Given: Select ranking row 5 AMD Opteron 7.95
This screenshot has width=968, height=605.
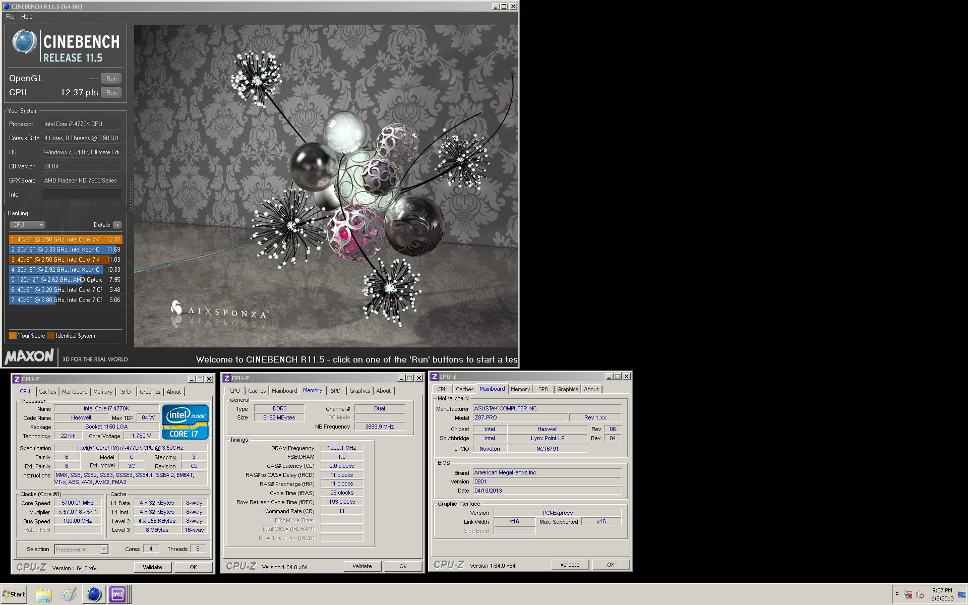Looking at the screenshot, I should pos(66,280).
